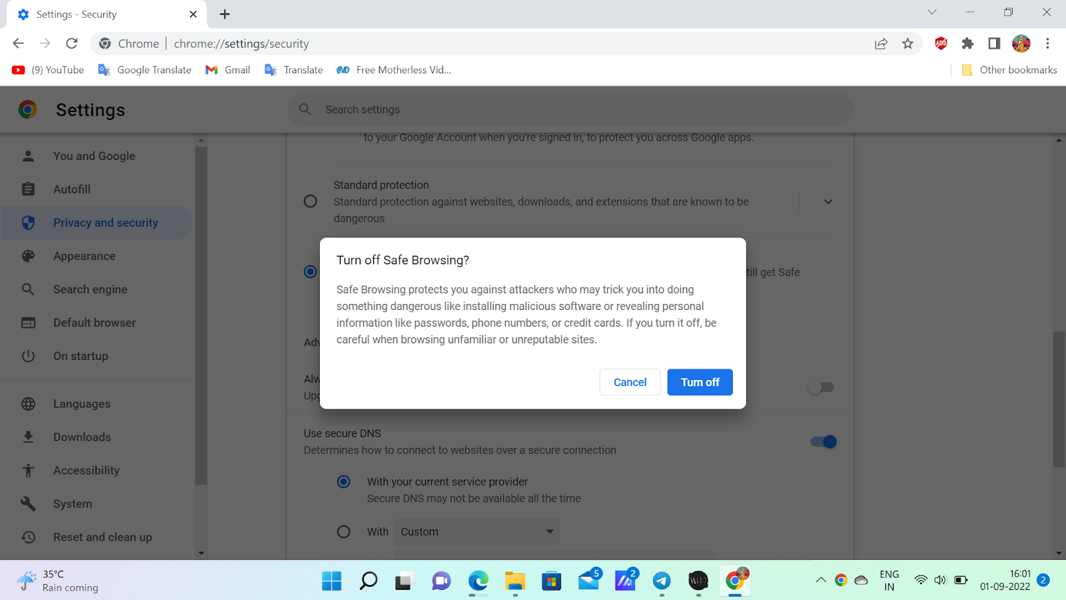Open the Extensions puzzle-piece menu

click(x=967, y=43)
